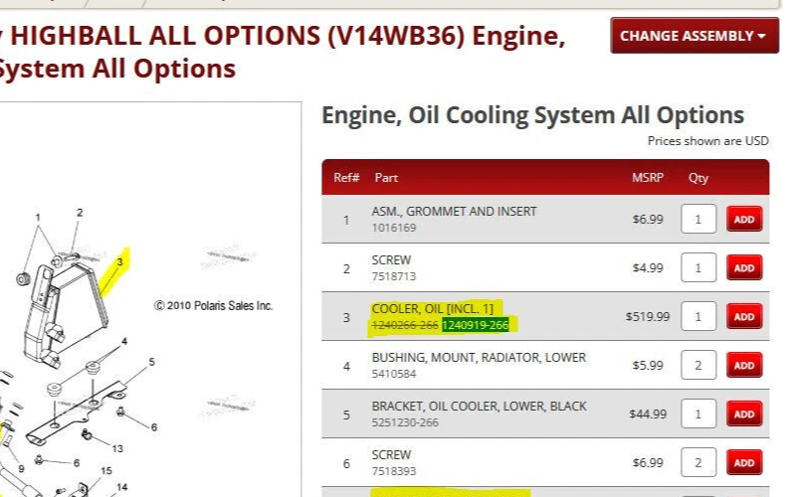Add the Lower Oil Cooler Bracket to cart
The image size is (789, 497).
click(x=744, y=414)
